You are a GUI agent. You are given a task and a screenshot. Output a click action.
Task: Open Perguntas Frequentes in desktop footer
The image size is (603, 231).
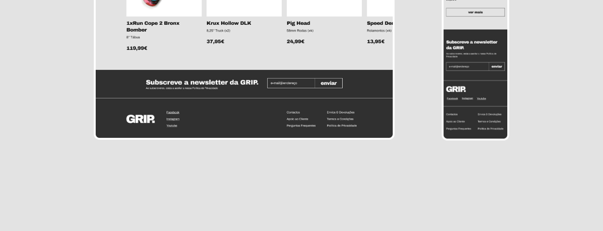pyautogui.click(x=301, y=126)
